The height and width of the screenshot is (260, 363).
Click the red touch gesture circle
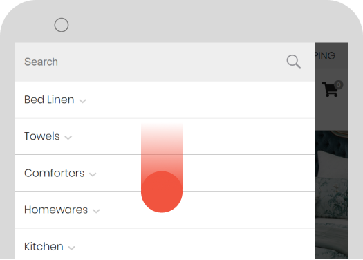click(x=162, y=192)
